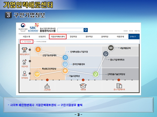Click the satellite dish icon

tap(25, 62)
